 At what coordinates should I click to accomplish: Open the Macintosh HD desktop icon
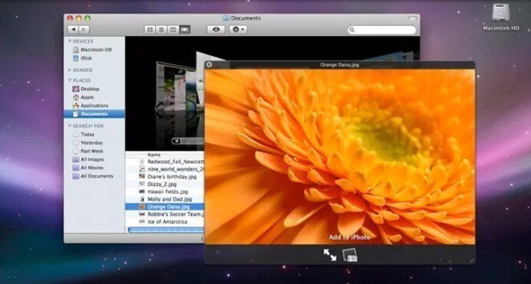(501, 18)
